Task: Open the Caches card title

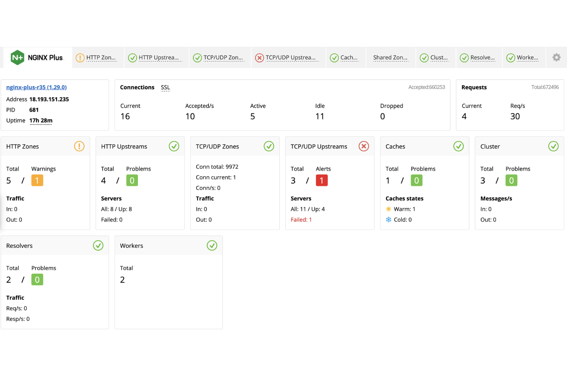Action: pyautogui.click(x=395, y=147)
